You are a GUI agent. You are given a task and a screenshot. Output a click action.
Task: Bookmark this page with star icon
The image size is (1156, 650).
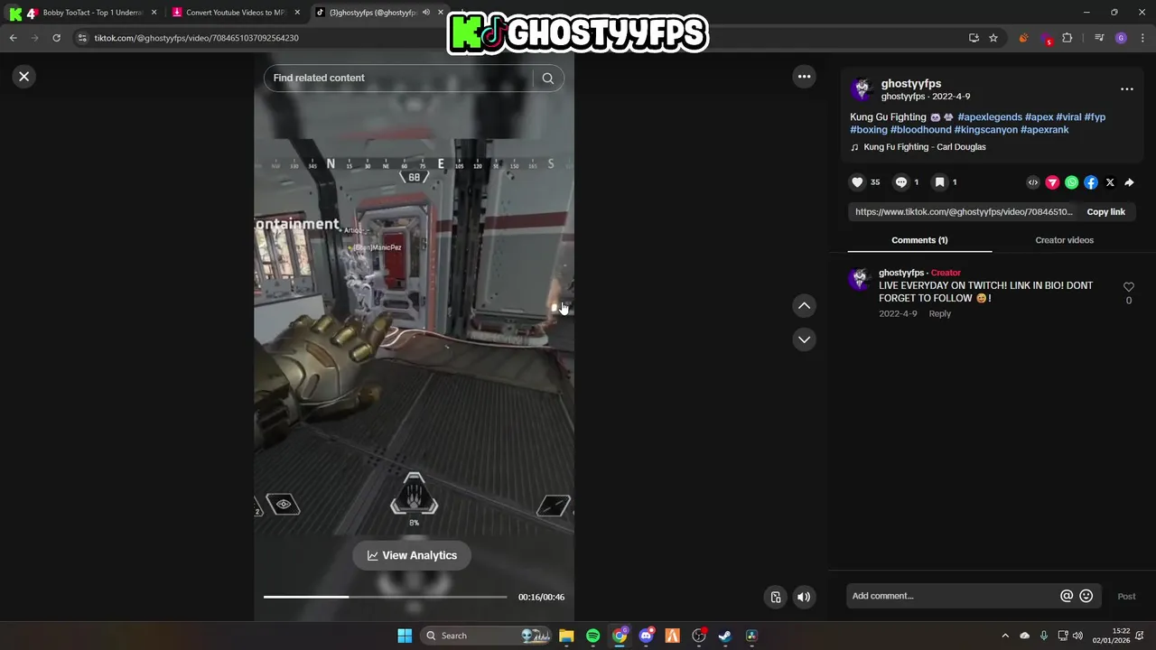pyautogui.click(x=993, y=38)
